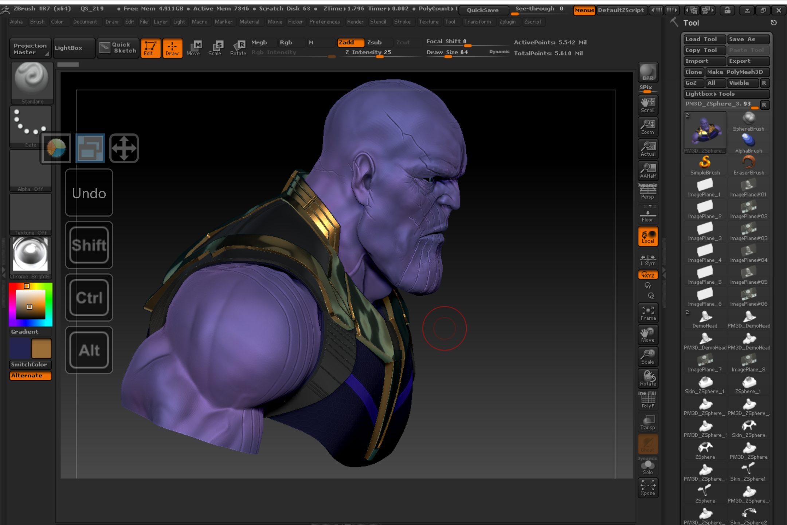Open the Zplugin menu

507,22
